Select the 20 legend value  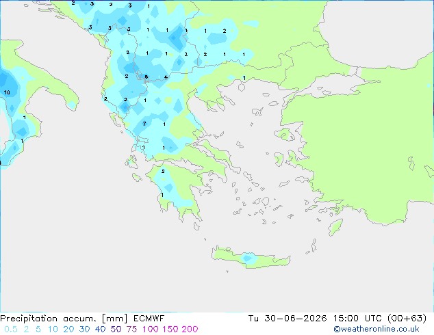tap(68, 330)
